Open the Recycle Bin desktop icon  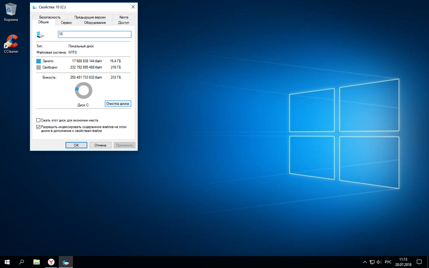(11, 12)
